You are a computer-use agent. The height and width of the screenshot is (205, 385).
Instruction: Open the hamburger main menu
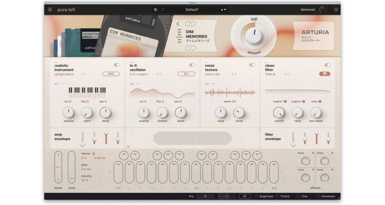tap(50, 9)
